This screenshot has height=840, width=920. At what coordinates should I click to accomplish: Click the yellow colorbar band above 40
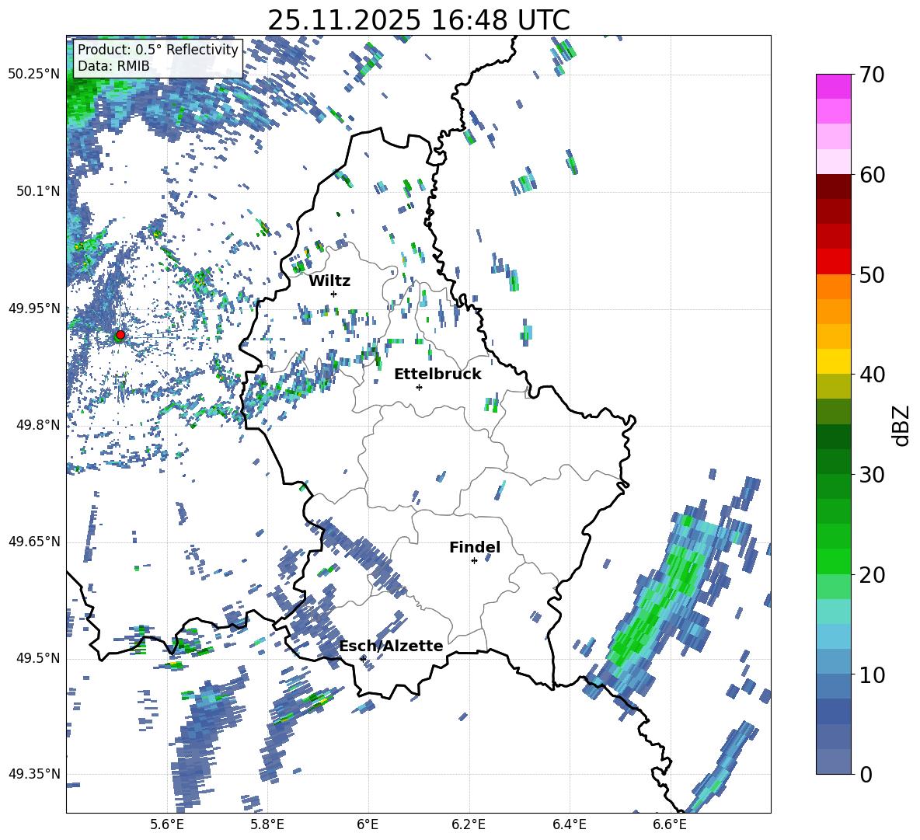coord(833,361)
